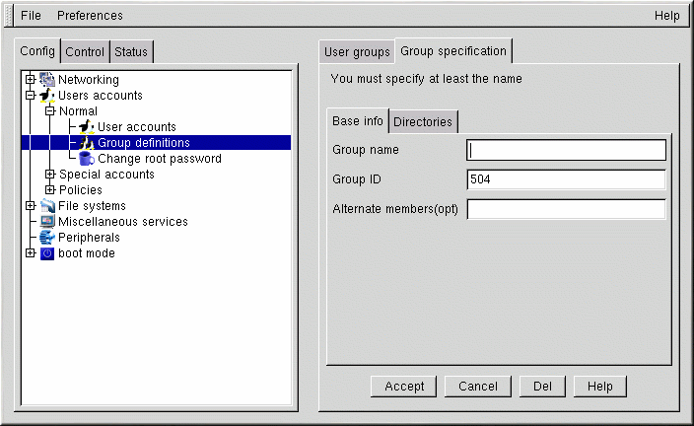Click the Networking globe icon
694x426 pixels.
[47, 80]
